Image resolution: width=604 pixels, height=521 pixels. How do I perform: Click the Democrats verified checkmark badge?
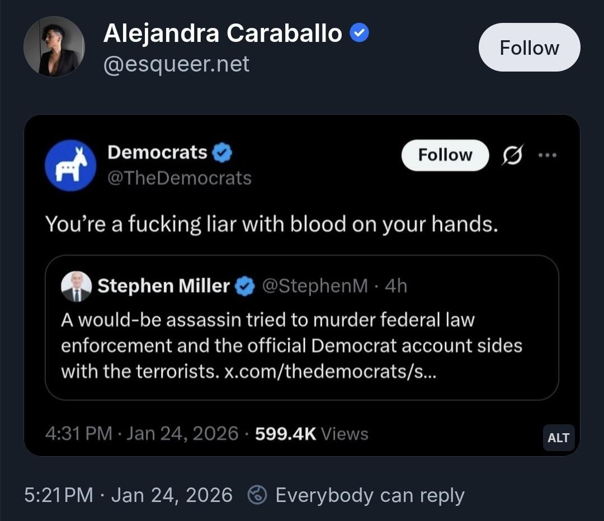(x=223, y=153)
